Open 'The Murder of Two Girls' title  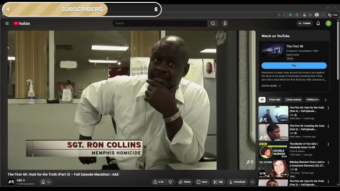(x=303, y=145)
